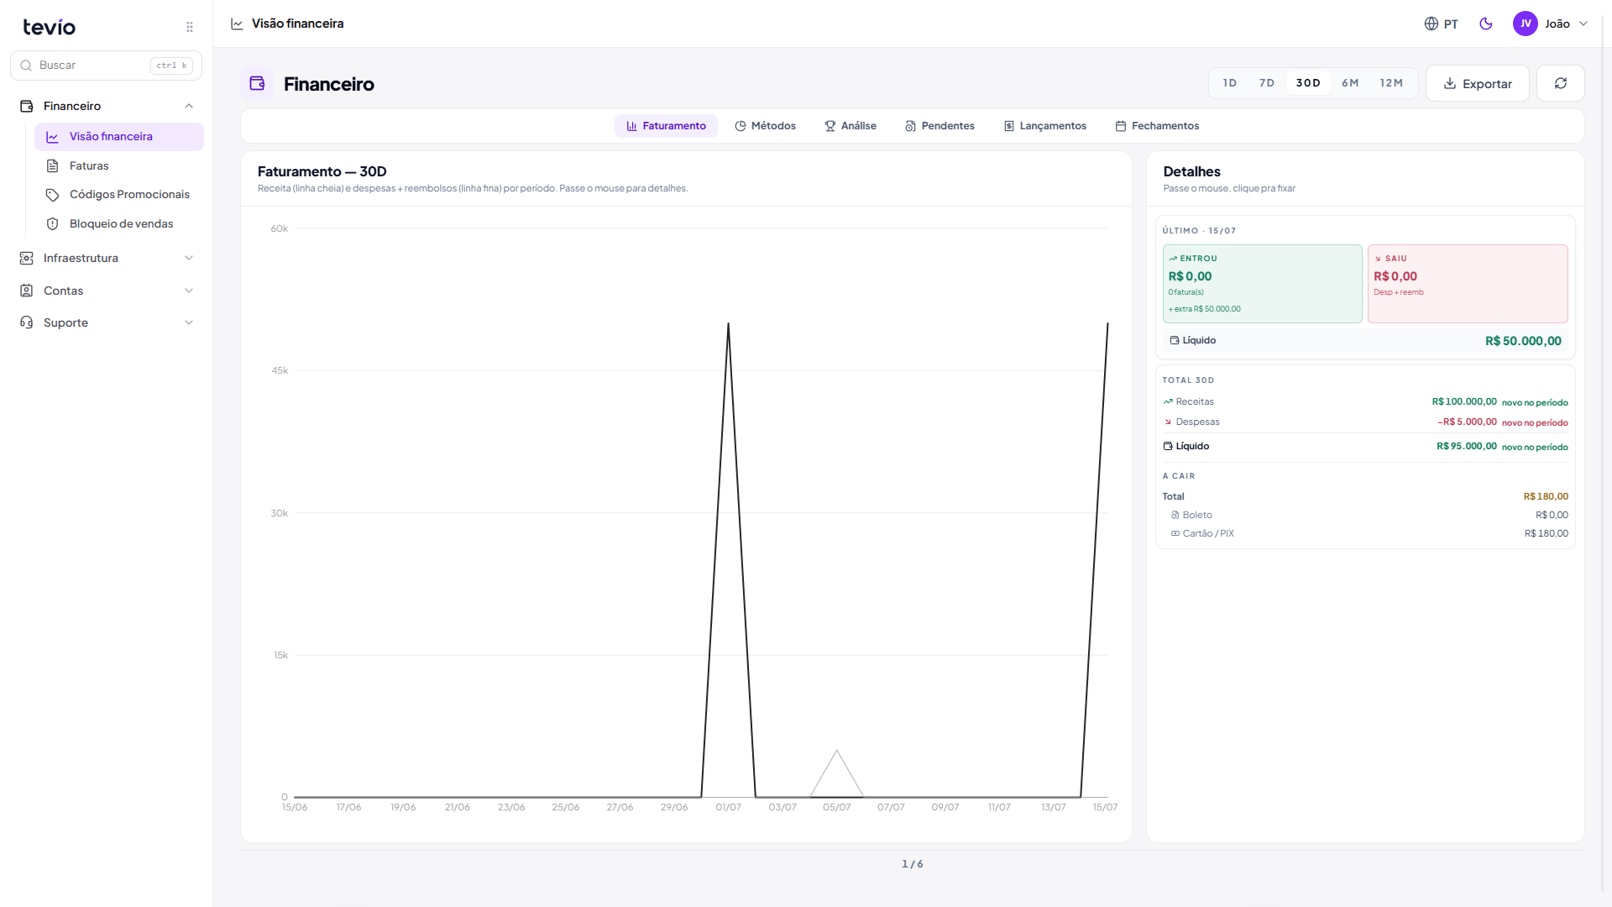Open Códigos Promocionais page
Image resolution: width=1612 pixels, height=907 pixels.
coord(119,195)
